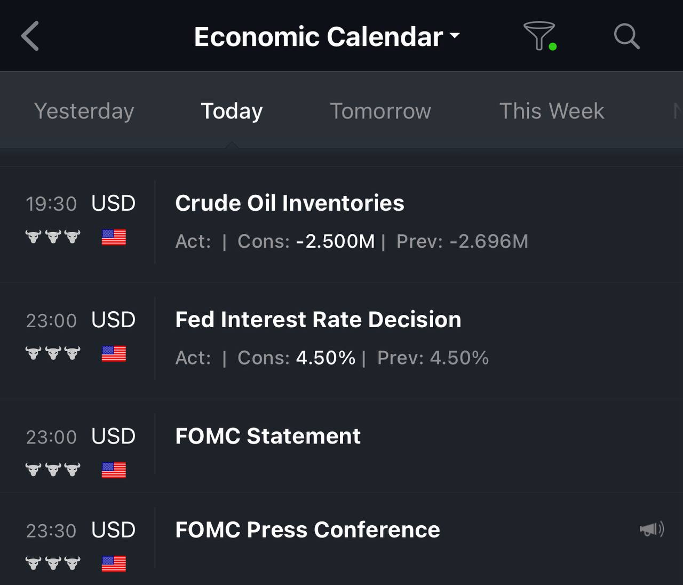Image resolution: width=683 pixels, height=585 pixels.
Task: Tap the US flag on FOMC Statement row
Action: coord(114,470)
